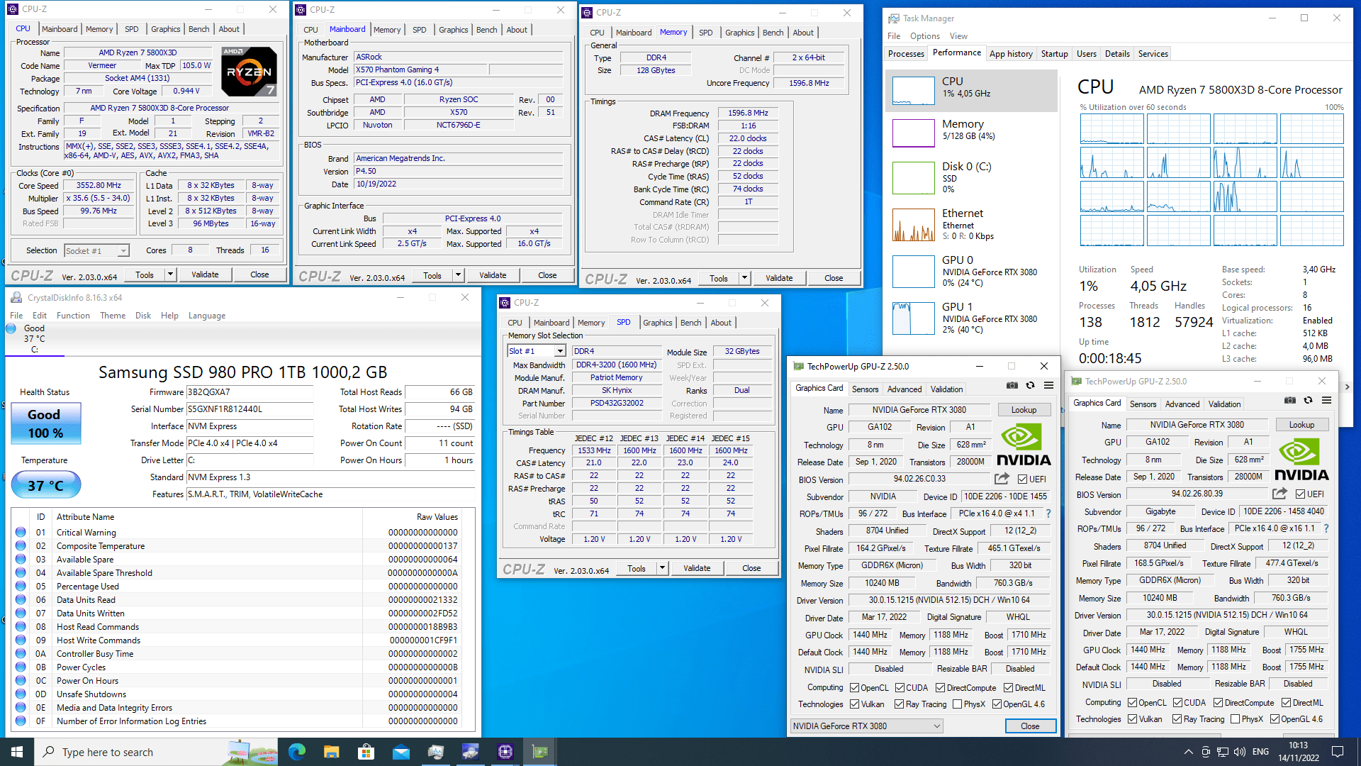
Task: Open the Theme menu in CrystalDiskInfo
Action: [113, 316]
